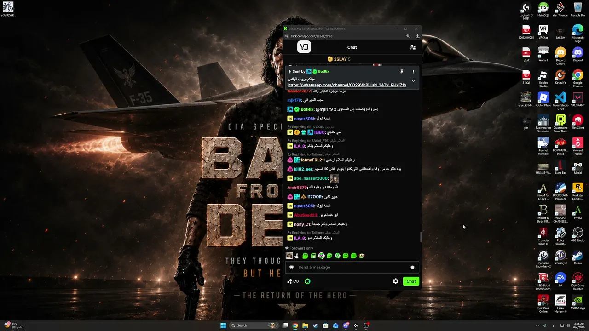Select the 10012949015 PDF file on desktop
This screenshot has width=589, height=331.
pos(526,32)
